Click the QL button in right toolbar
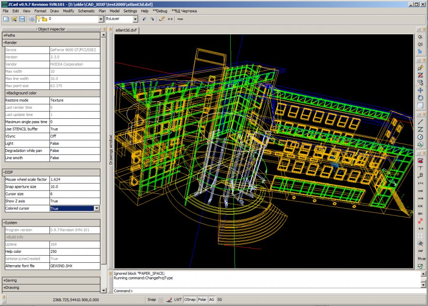Viewport: 428px width, 306px height. point(420,37)
